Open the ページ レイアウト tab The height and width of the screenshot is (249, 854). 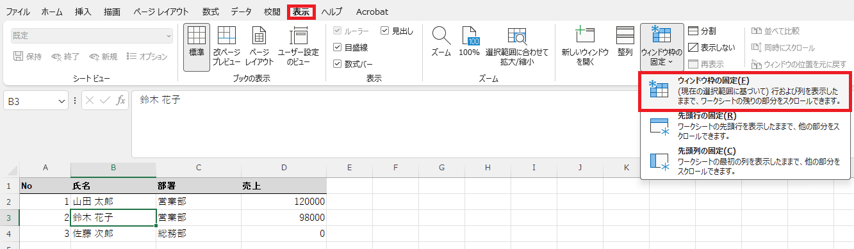click(x=161, y=12)
